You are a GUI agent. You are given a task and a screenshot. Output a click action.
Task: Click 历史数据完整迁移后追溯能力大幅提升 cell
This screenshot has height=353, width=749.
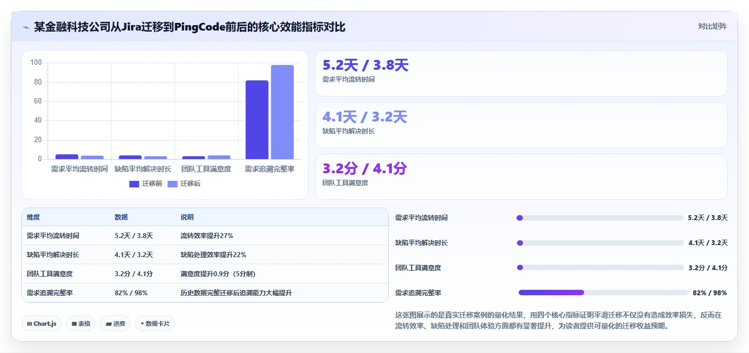click(236, 293)
